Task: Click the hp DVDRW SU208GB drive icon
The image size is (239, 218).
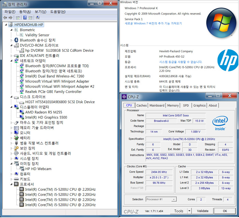Action: (22, 50)
